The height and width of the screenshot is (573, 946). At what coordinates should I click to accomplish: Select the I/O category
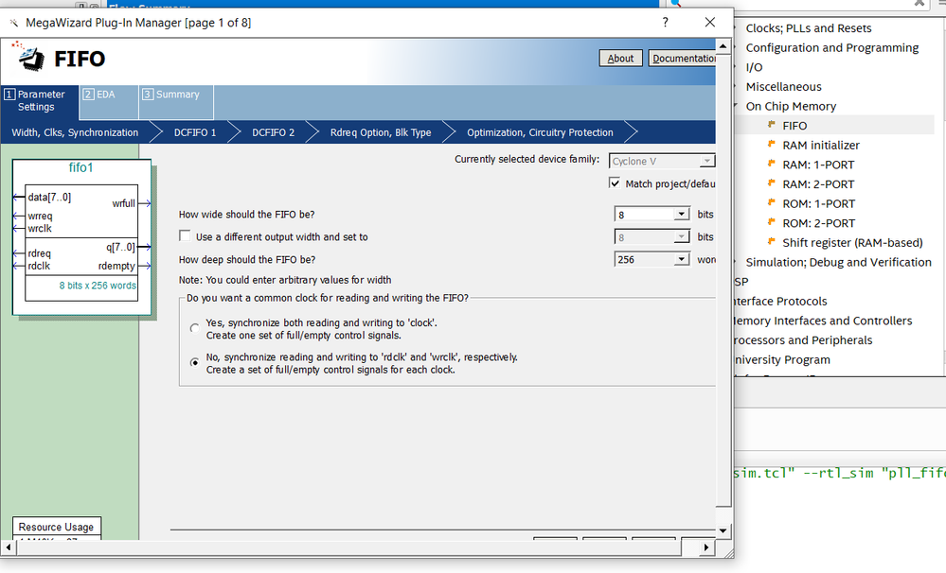coord(754,67)
